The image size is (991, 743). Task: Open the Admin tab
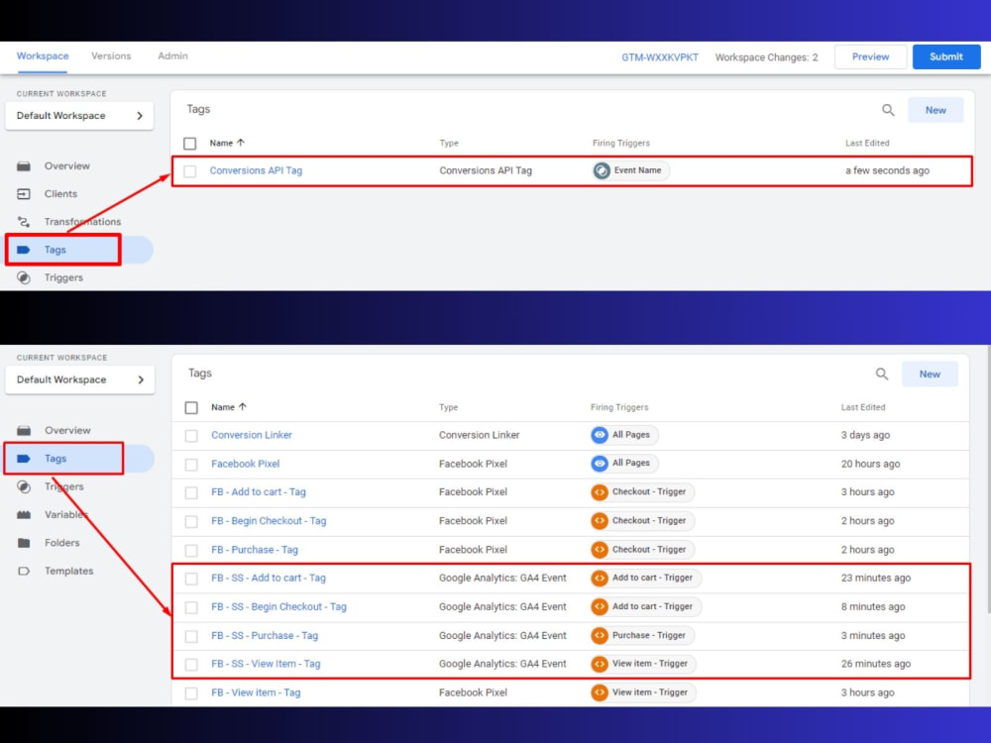click(x=172, y=56)
